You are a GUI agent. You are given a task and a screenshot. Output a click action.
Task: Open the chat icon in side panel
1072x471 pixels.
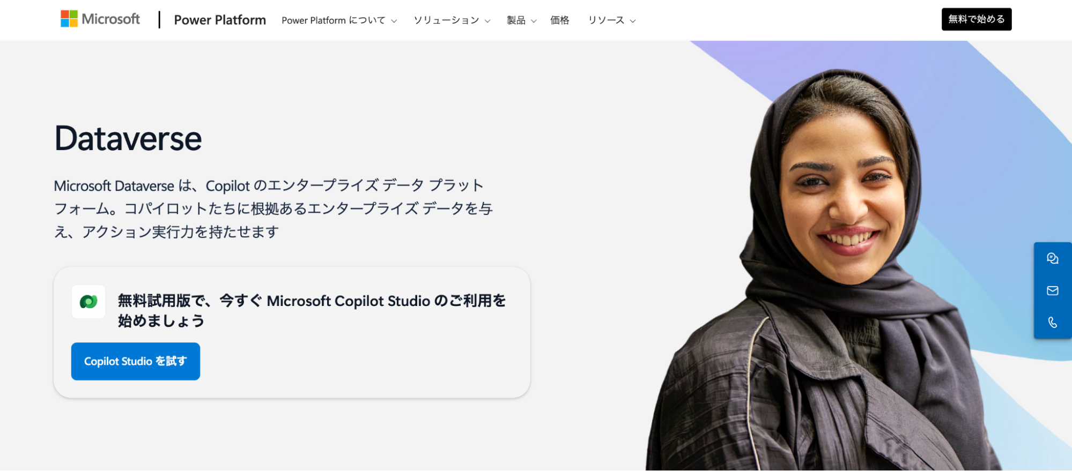1052,258
